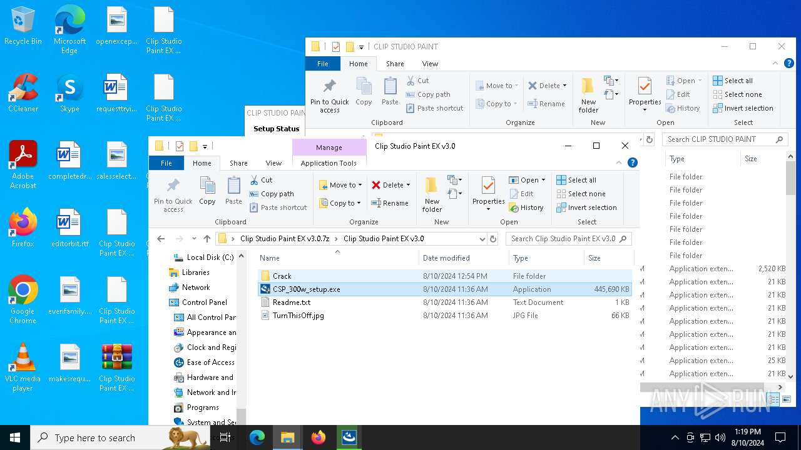Click New folder in CLIP STUDIO PAINT window
The image size is (801, 450).
(x=588, y=95)
